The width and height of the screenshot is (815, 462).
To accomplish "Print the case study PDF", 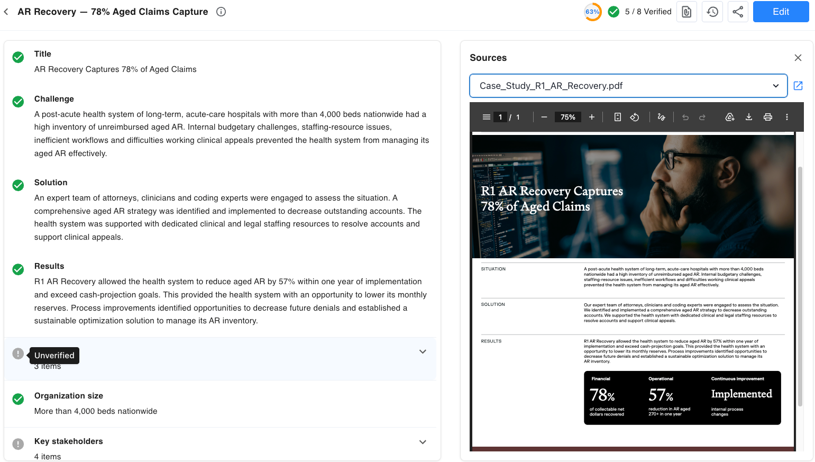I will [768, 117].
